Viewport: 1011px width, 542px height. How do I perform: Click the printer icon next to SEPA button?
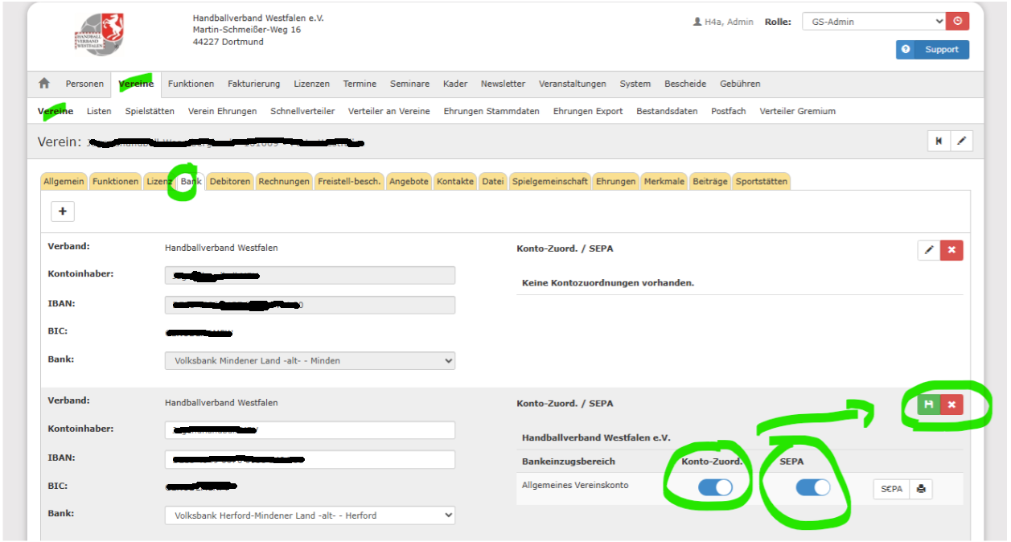921,489
